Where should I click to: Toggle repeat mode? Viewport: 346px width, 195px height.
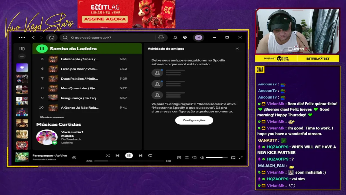pos(150,155)
